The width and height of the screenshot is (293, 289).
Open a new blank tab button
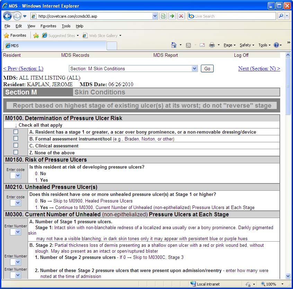click(112, 46)
